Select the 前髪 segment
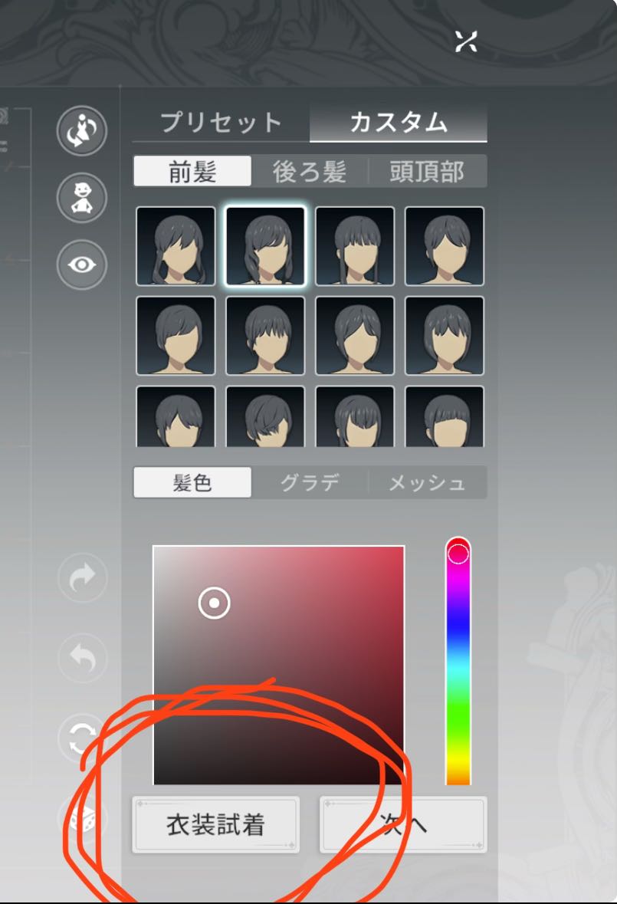 point(192,171)
